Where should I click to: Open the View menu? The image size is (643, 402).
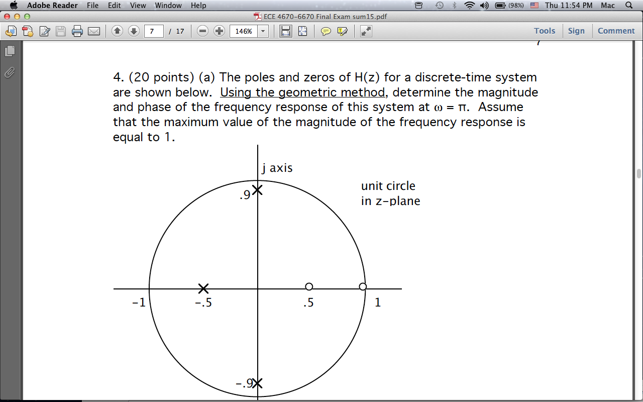point(138,5)
